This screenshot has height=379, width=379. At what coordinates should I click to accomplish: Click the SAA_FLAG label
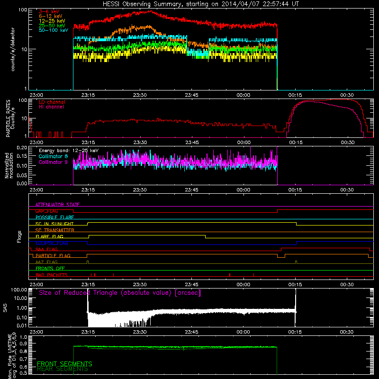[x=46, y=249]
